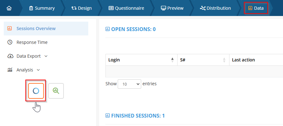Click the Analysis chart icon in sidebar
Image resolution: width=283 pixels, height=126 pixels.
[10, 70]
